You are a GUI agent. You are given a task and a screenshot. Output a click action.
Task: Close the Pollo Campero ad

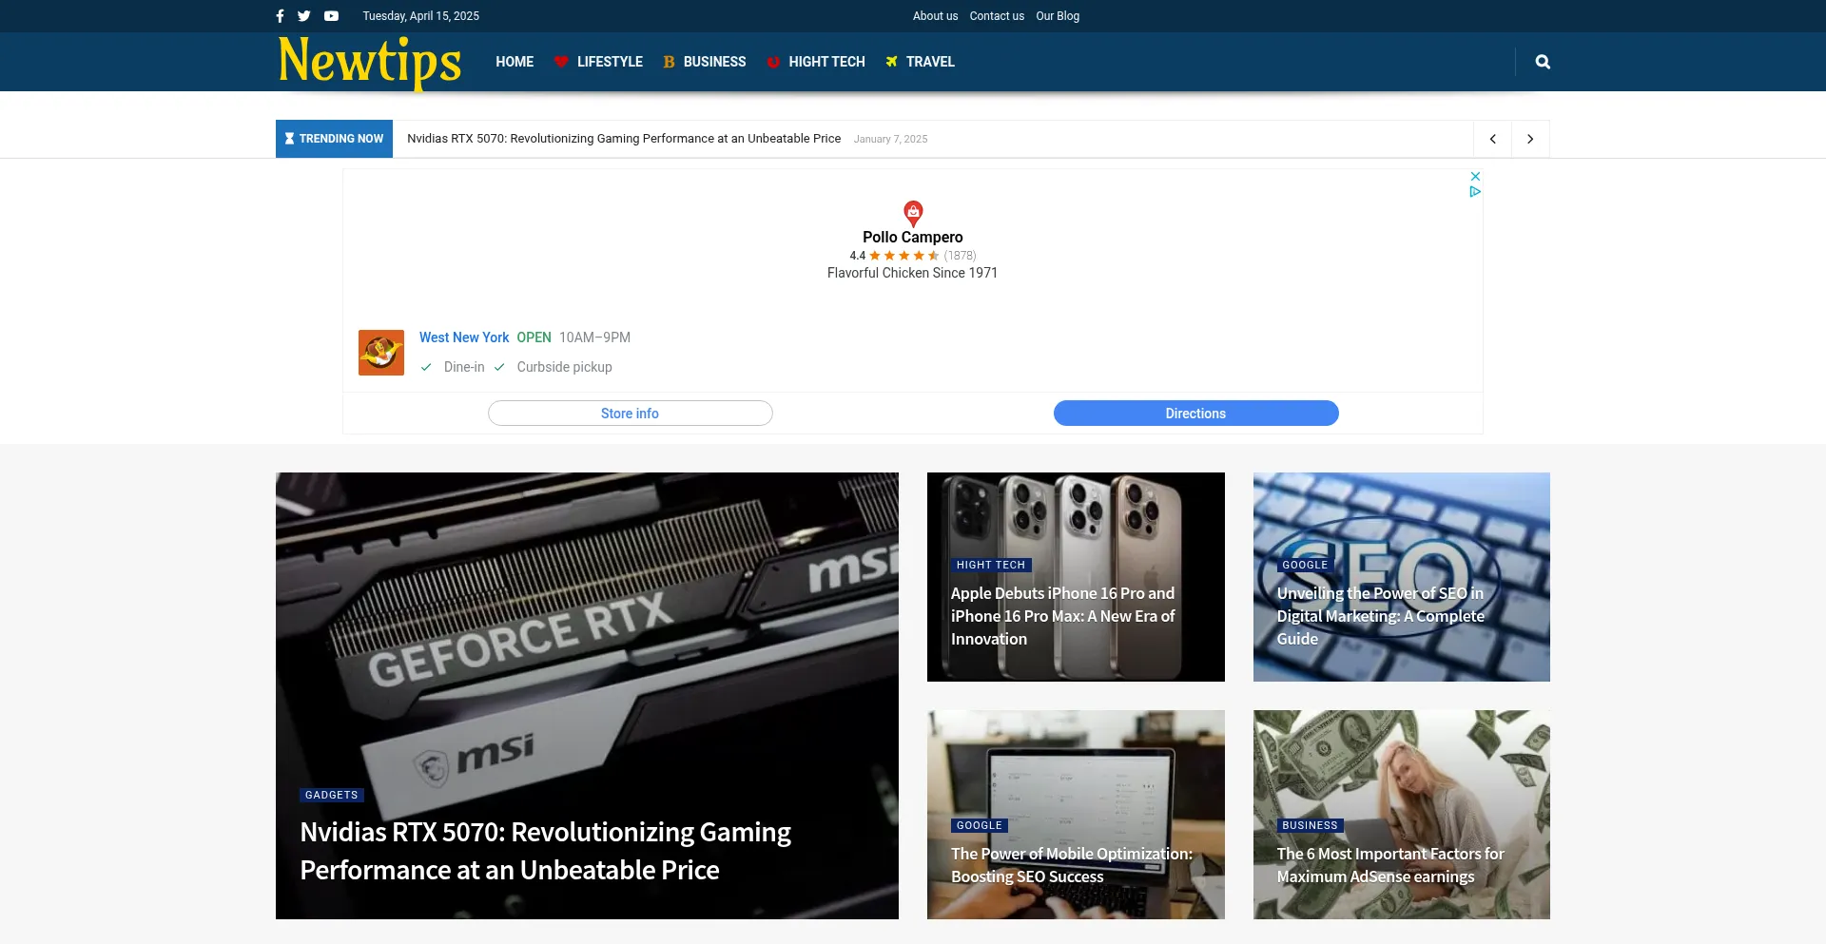pyautogui.click(x=1475, y=177)
